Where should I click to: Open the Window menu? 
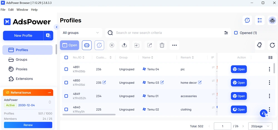click(x=22, y=10)
